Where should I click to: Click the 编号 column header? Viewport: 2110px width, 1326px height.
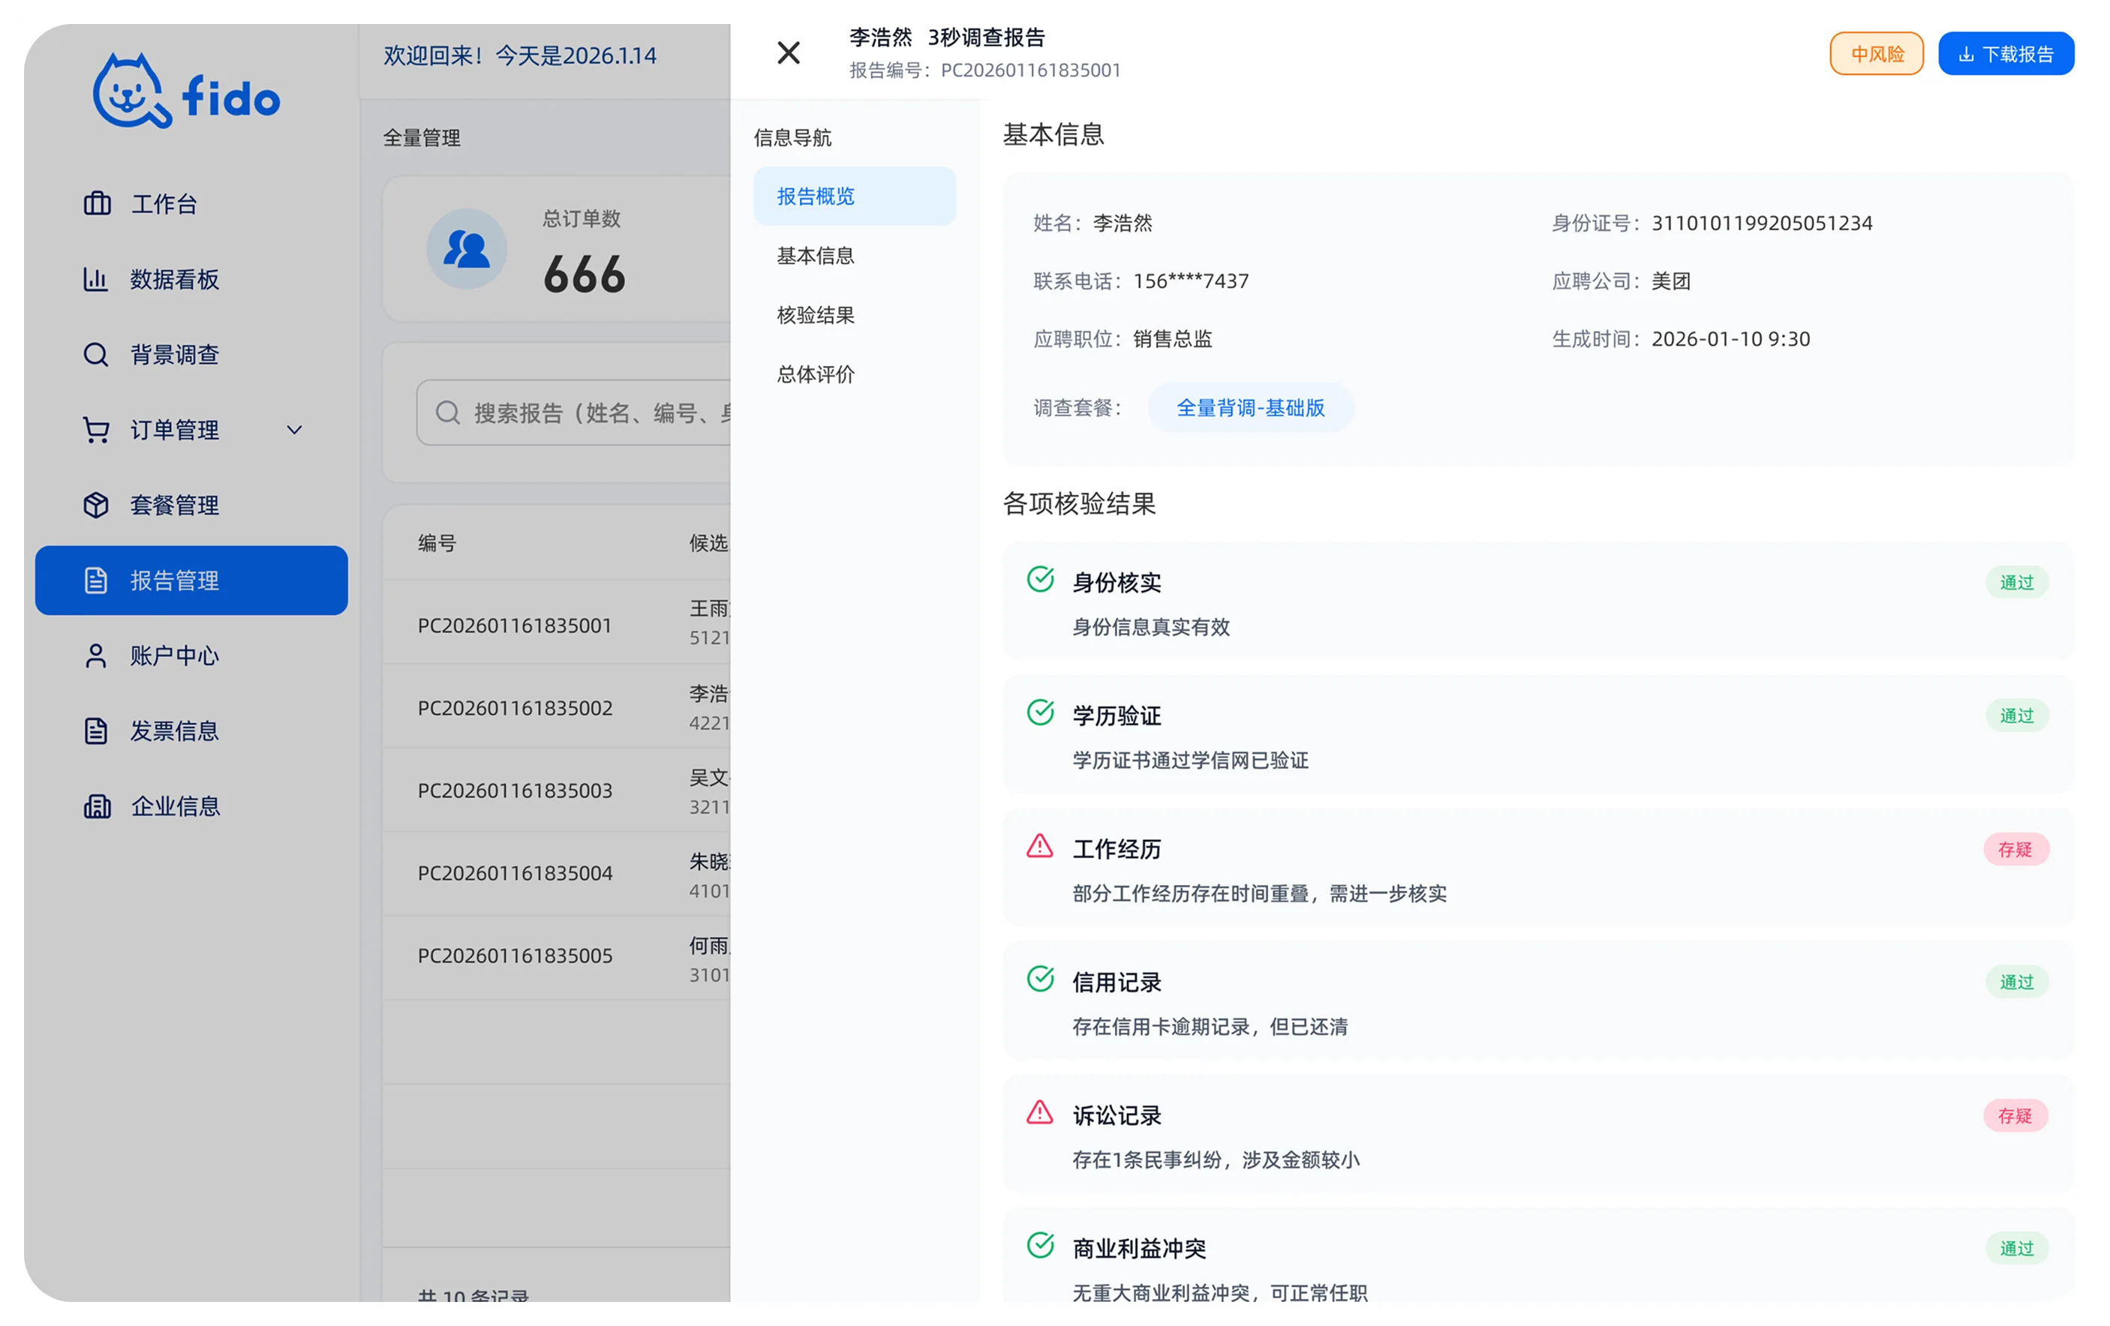[x=437, y=543]
